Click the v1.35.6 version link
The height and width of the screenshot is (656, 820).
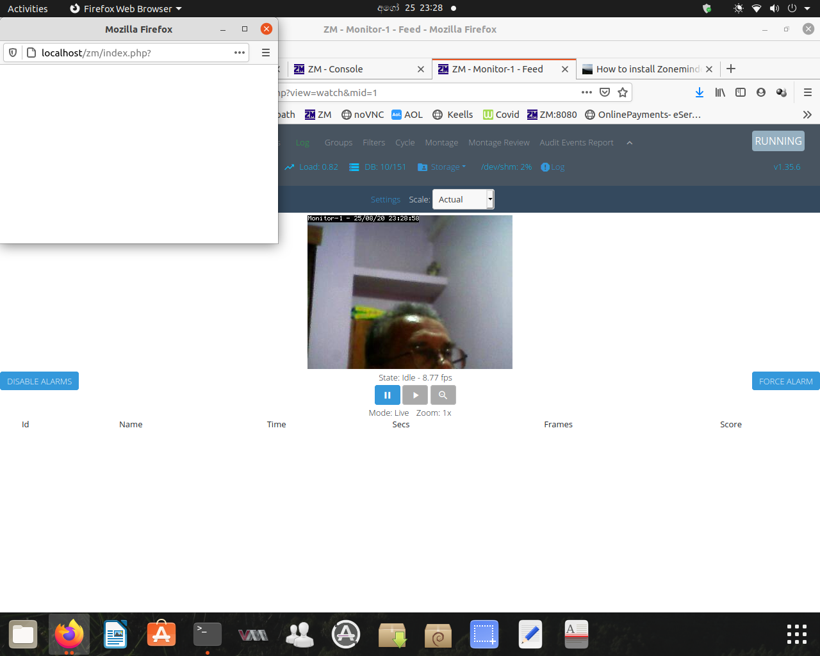[787, 167]
